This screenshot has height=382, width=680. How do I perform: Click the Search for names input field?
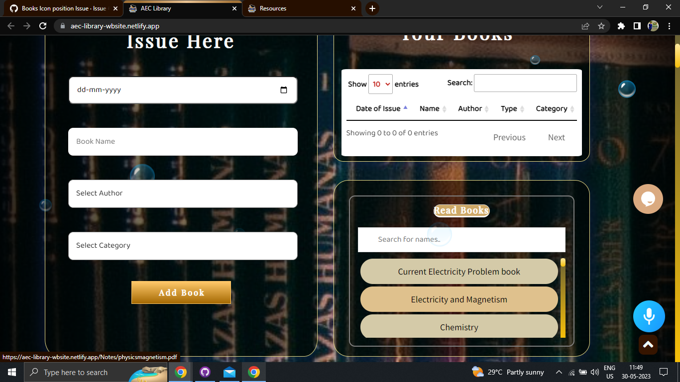pyautogui.click(x=461, y=239)
